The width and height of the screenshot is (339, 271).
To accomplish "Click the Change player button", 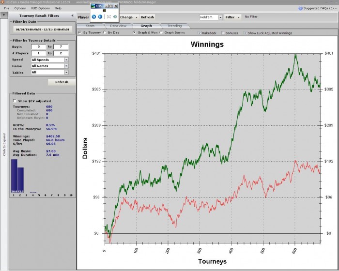I will click(126, 17).
